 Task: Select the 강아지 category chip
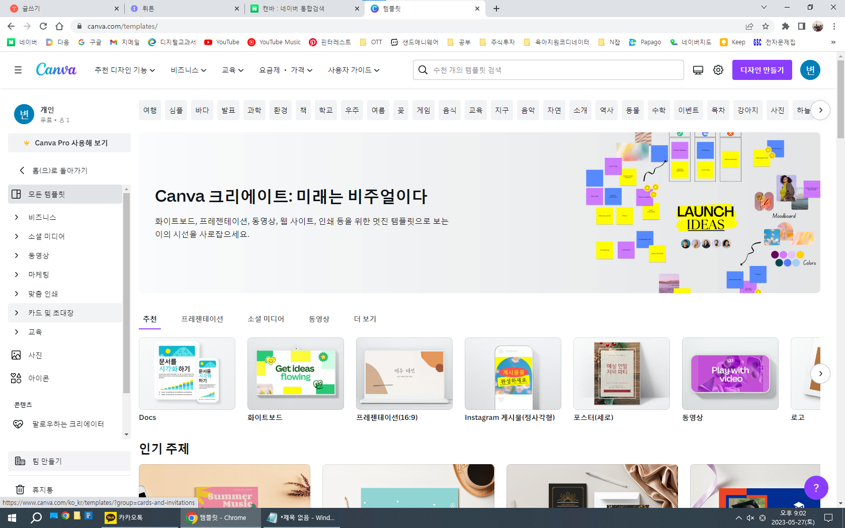(747, 110)
